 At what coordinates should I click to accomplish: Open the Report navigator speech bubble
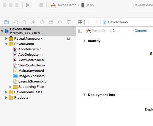(x=69, y=22)
